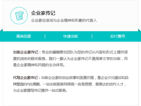Open the 企业家传记 title heading
This screenshot has height=106, width=141.
43,13
